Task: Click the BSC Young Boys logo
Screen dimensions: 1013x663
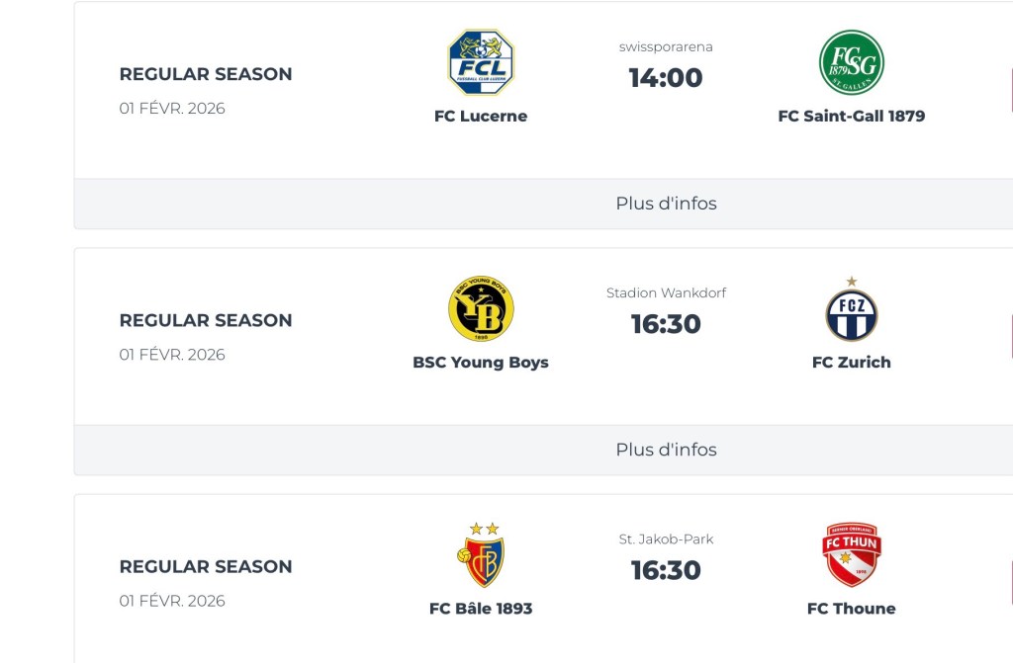Action: (x=481, y=309)
